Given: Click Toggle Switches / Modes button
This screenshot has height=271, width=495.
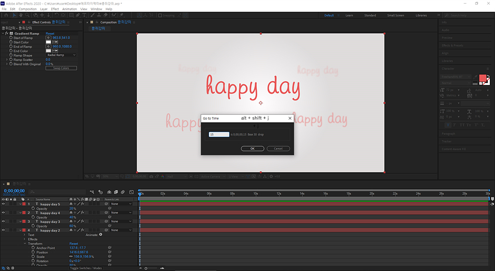Looking at the screenshot, I should pyautogui.click(x=86, y=268).
